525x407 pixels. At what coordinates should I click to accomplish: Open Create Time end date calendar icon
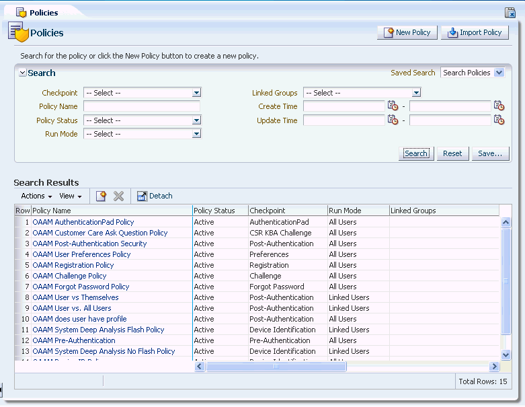coord(499,106)
